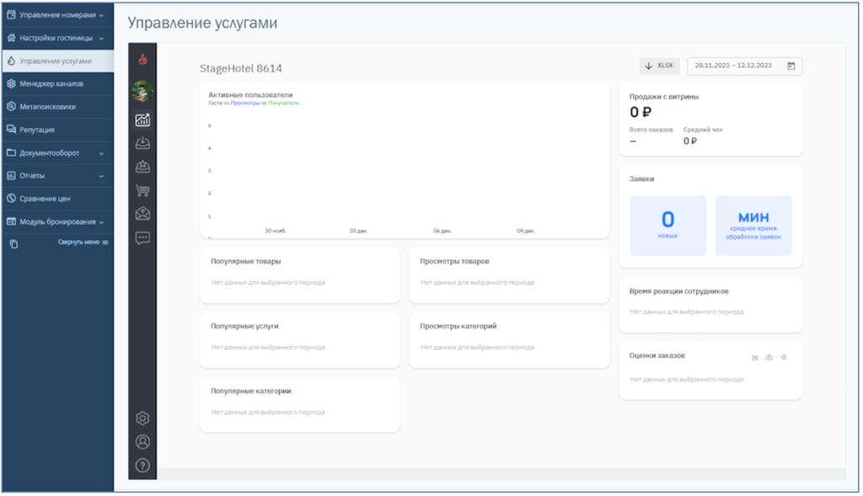Open the chat bubble icon in dark sidebar
This screenshot has width=863, height=496.
tap(142, 237)
